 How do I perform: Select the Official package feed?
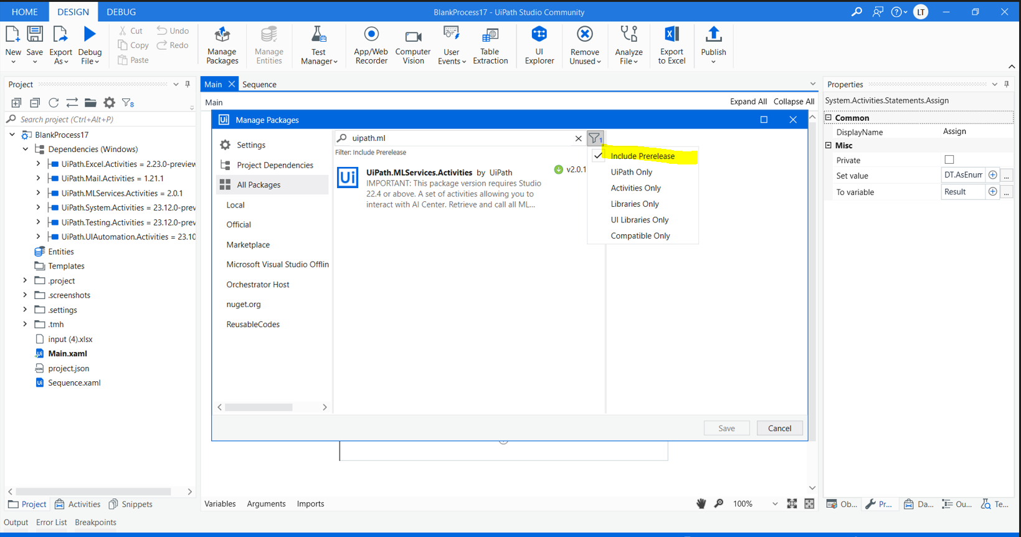(239, 225)
